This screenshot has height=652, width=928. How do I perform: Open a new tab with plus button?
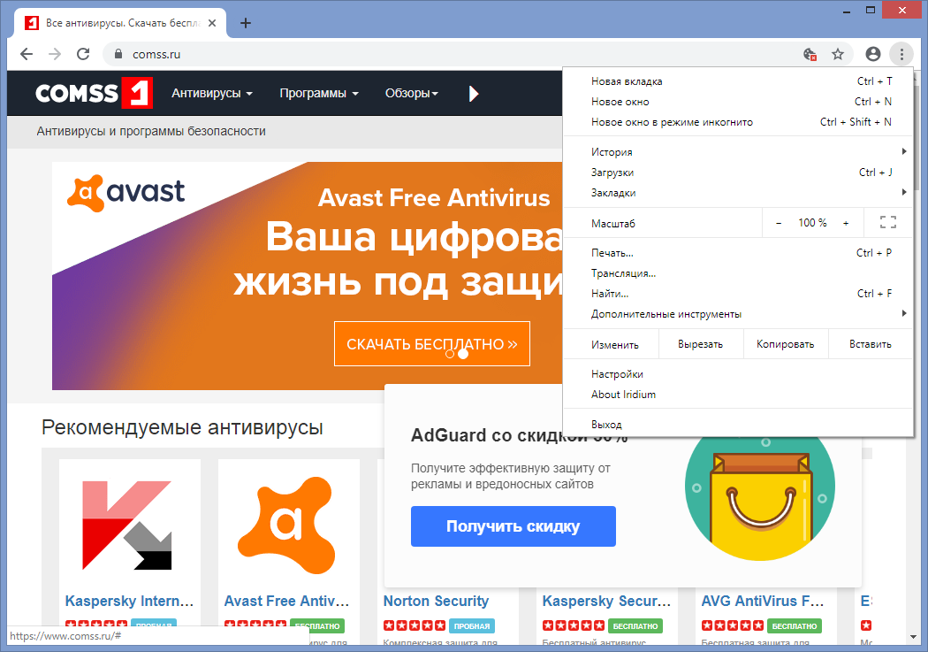coord(246,23)
